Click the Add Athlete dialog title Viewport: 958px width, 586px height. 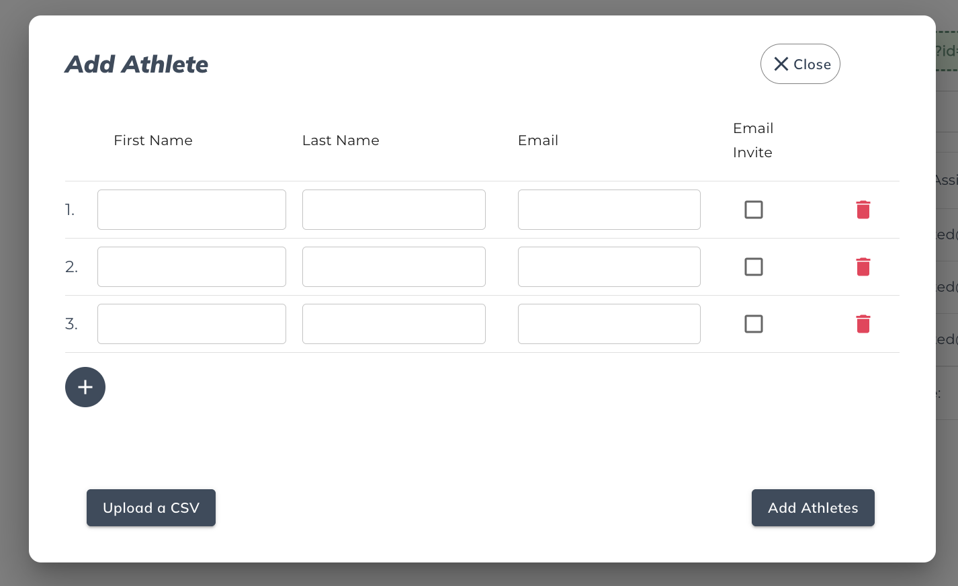tap(136, 65)
